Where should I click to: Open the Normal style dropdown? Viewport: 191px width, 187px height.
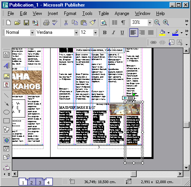point(33,33)
